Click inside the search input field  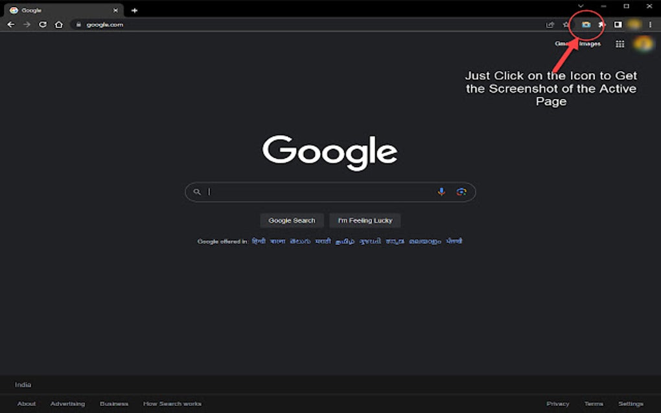pyautogui.click(x=311, y=192)
